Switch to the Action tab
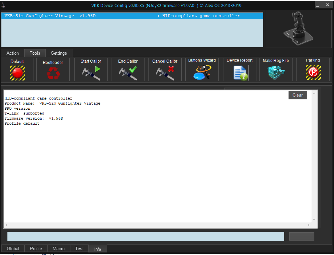This screenshot has height=255, width=334. tap(13, 53)
